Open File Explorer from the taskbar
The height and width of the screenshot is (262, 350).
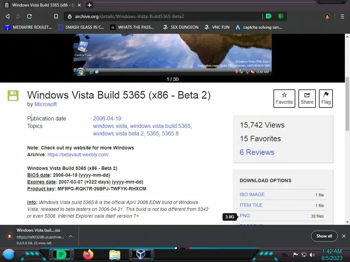[115, 255]
